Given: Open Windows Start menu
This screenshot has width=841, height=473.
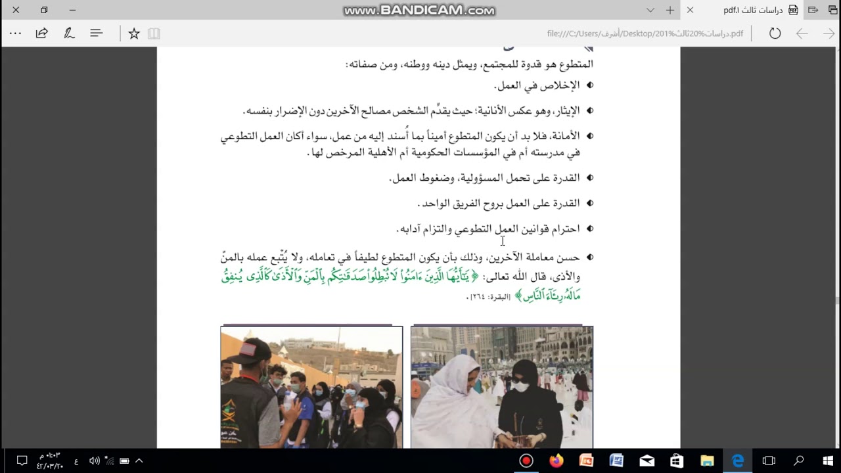Looking at the screenshot, I should tap(828, 461).
